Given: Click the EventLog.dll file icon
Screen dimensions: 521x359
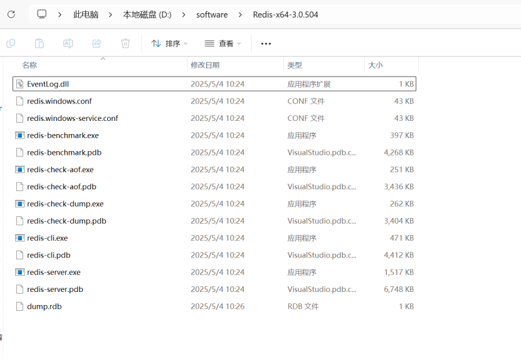Looking at the screenshot, I should (x=20, y=84).
